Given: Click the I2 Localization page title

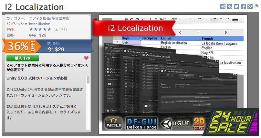Looking at the screenshot, I should tap(34, 7).
